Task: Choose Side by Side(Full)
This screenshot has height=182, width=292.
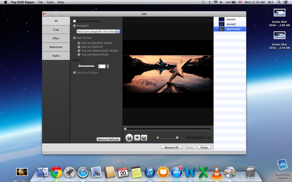Action: point(79,47)
